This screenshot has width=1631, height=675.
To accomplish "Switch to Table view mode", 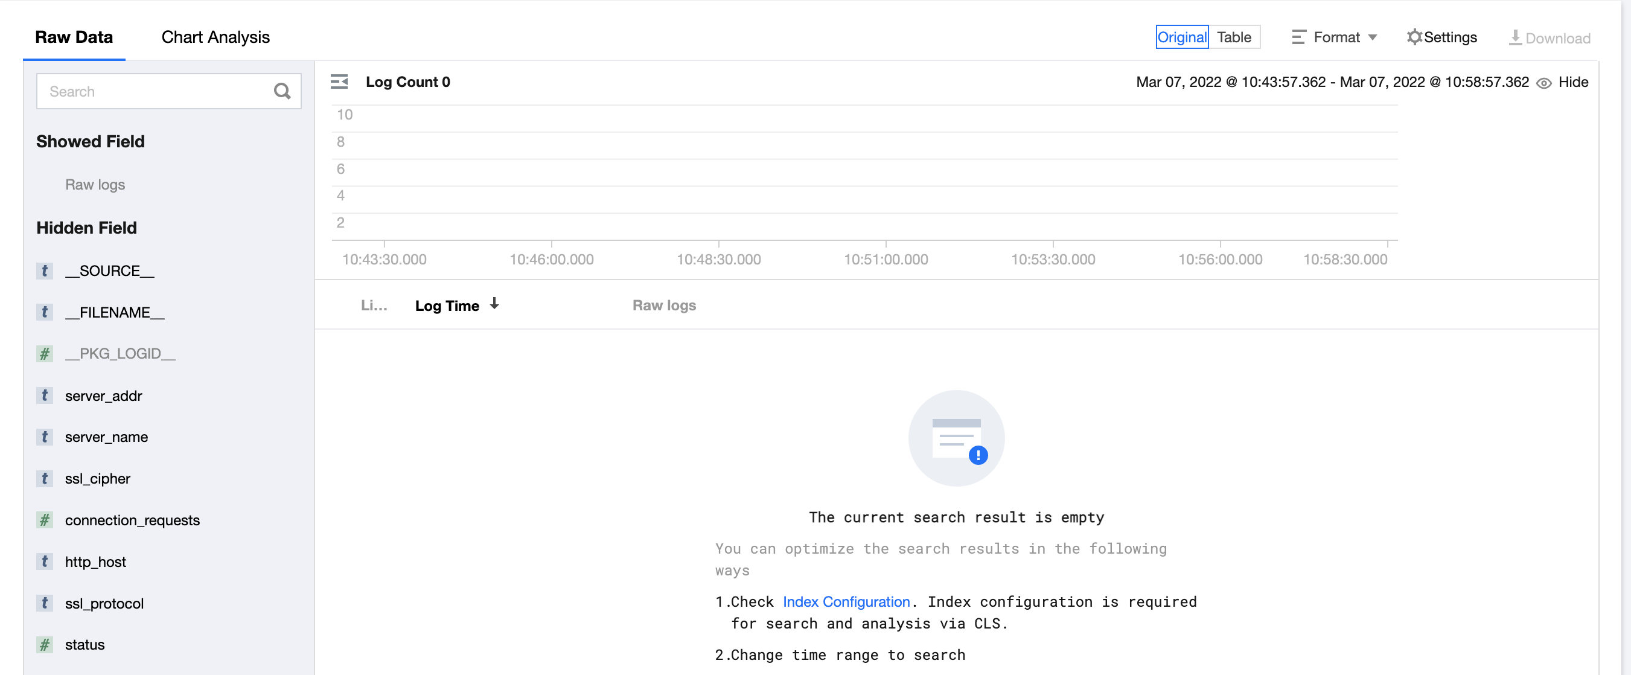I will click(x=1233, y=37).
